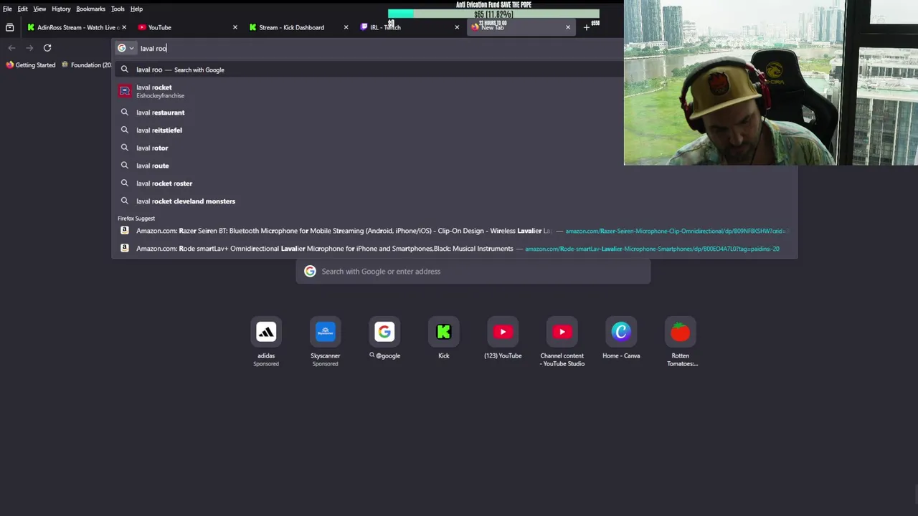Open the Firefox View icon at tab bar start
Image resolution: width=918 pixels, height=516 pixels.
pyautogui.click(x=9, y=27)
